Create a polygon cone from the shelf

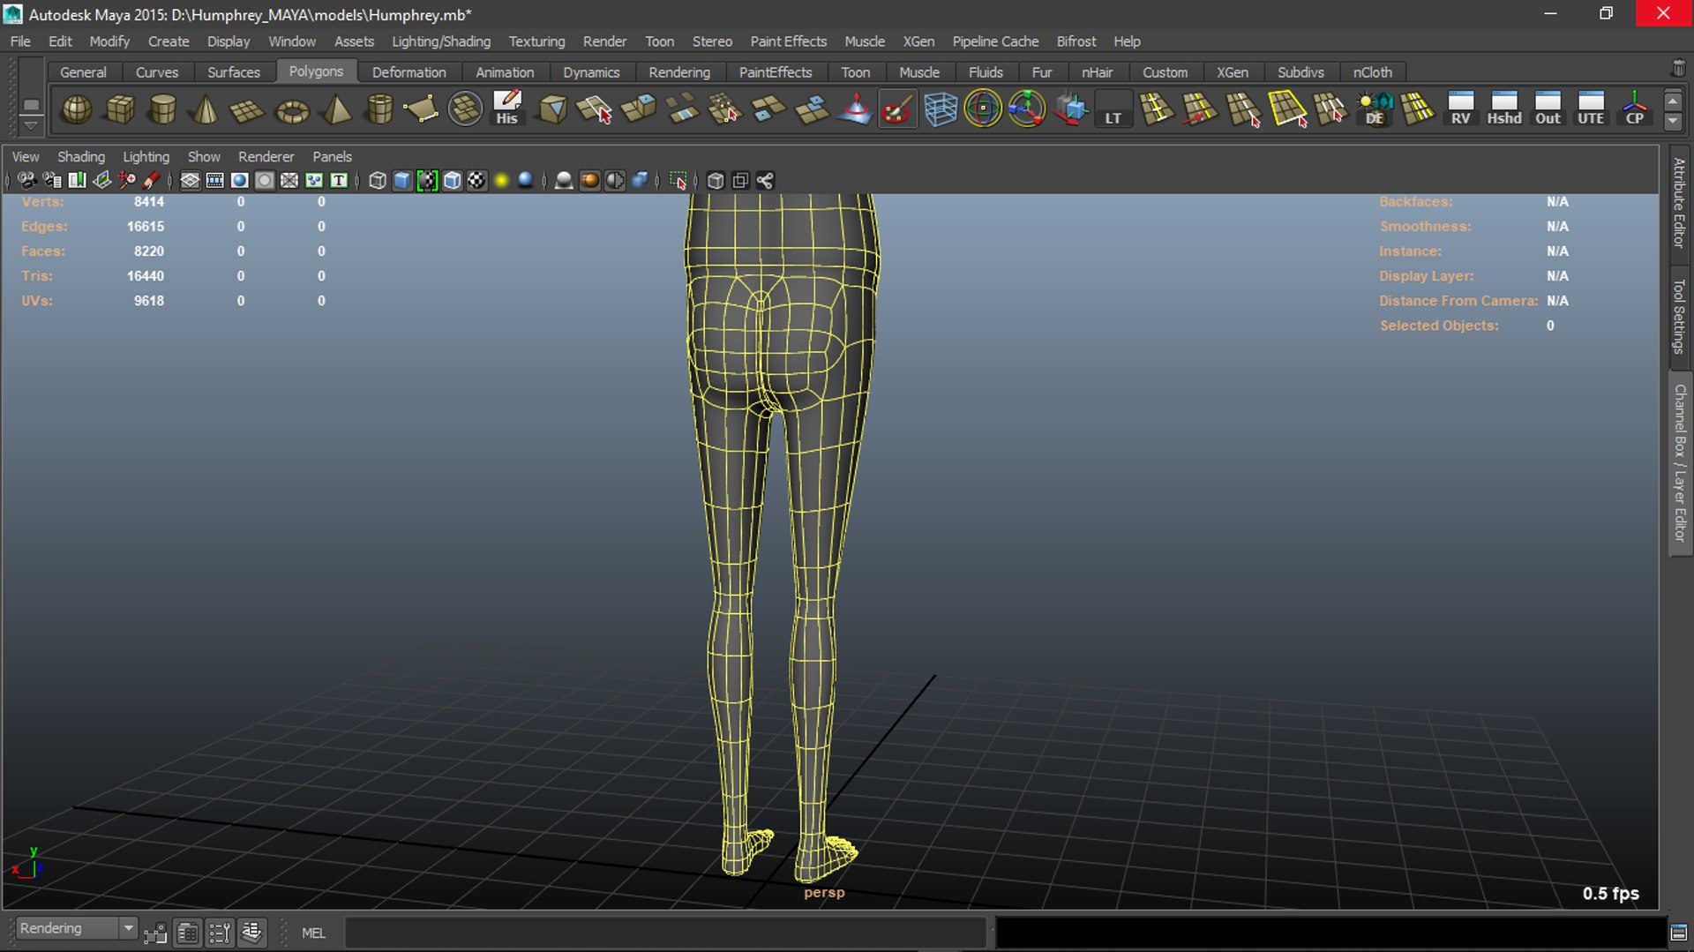coord(206,109)
